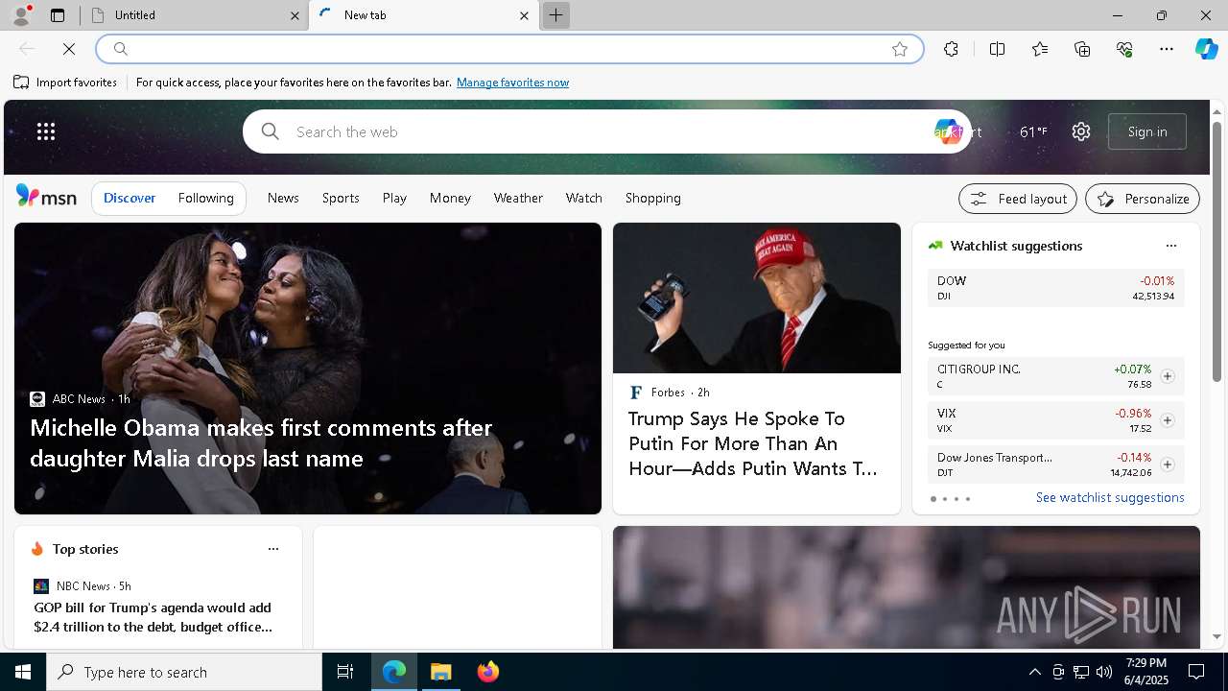Click the Personalize button

[x=1143, y=199]
